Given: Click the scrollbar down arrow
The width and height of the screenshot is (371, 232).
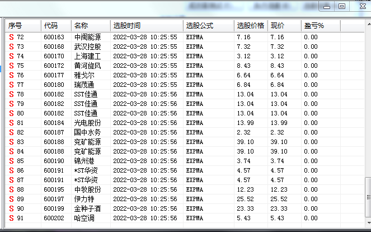Looking at the screenshot, I should (369, 222).
